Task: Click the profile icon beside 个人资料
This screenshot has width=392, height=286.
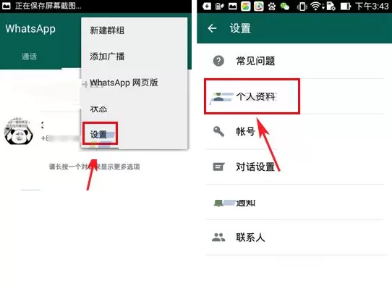Action: pos(219,96)
